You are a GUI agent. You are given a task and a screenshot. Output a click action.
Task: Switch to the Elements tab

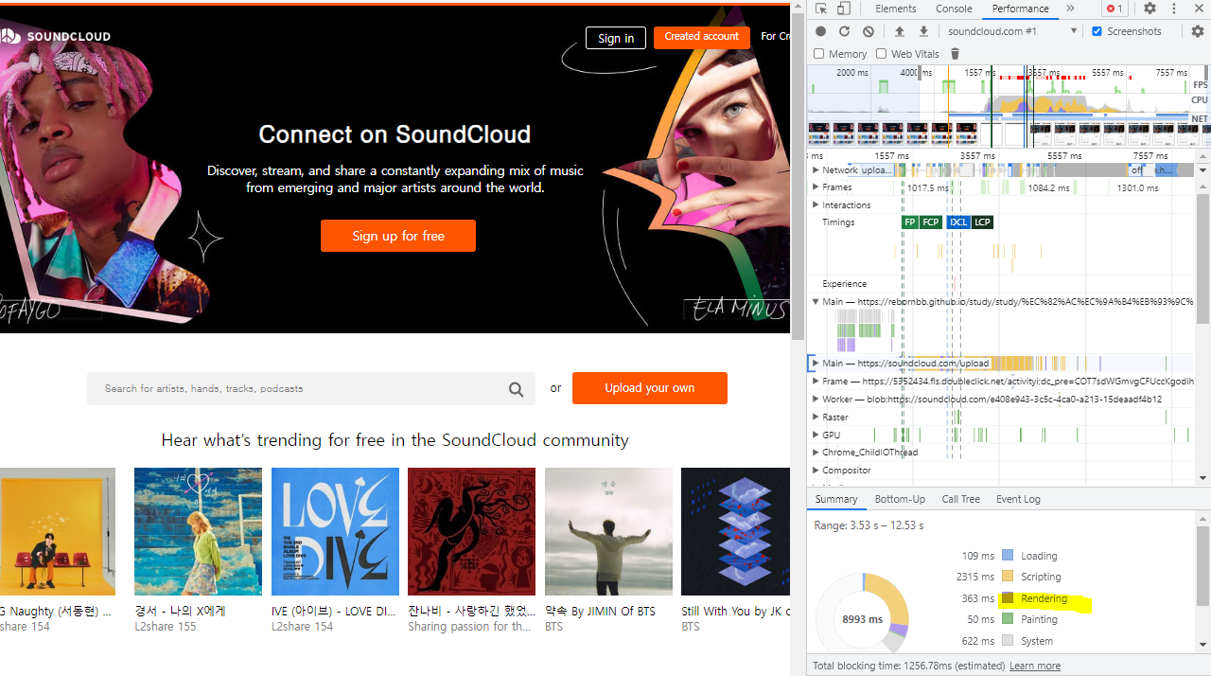895,9
